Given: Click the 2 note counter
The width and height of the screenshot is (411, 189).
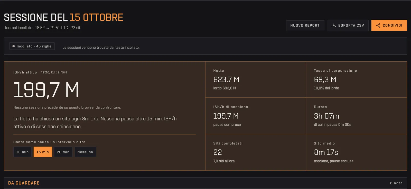Looking at the screenshot, I should (396, 183).
